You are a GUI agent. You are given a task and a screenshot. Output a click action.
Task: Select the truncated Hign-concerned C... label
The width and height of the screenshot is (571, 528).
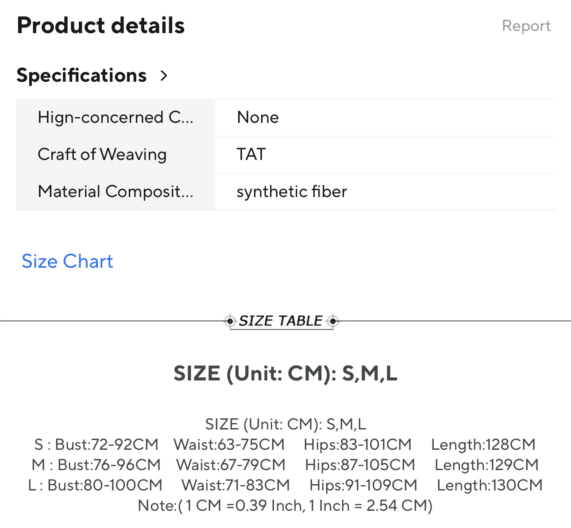(x=116, y=118)
